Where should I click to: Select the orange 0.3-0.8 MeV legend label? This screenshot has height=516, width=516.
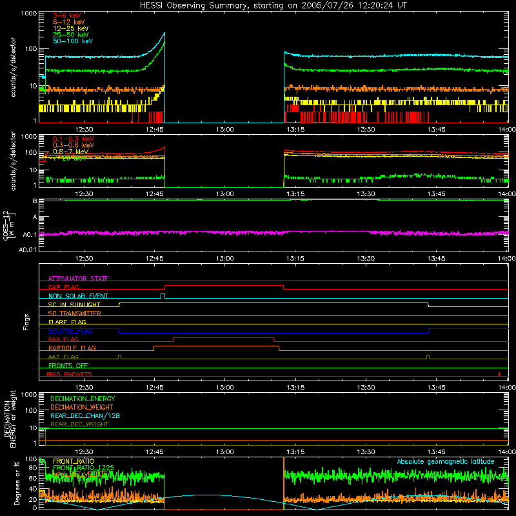click(x=74, y=145)
